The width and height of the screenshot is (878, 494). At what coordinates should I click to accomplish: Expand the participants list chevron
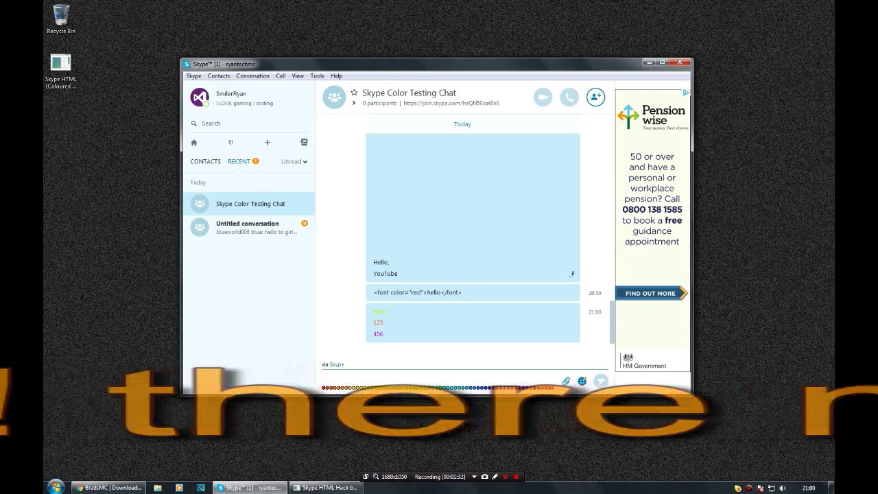354,104
